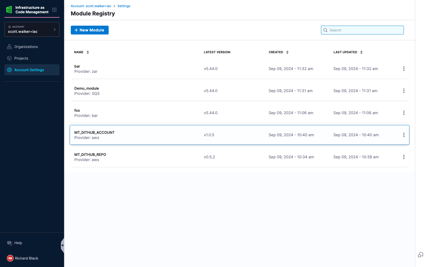Click version v1.0.5 cell
This screenshot has height=267, width=426.
coord(209,135)
